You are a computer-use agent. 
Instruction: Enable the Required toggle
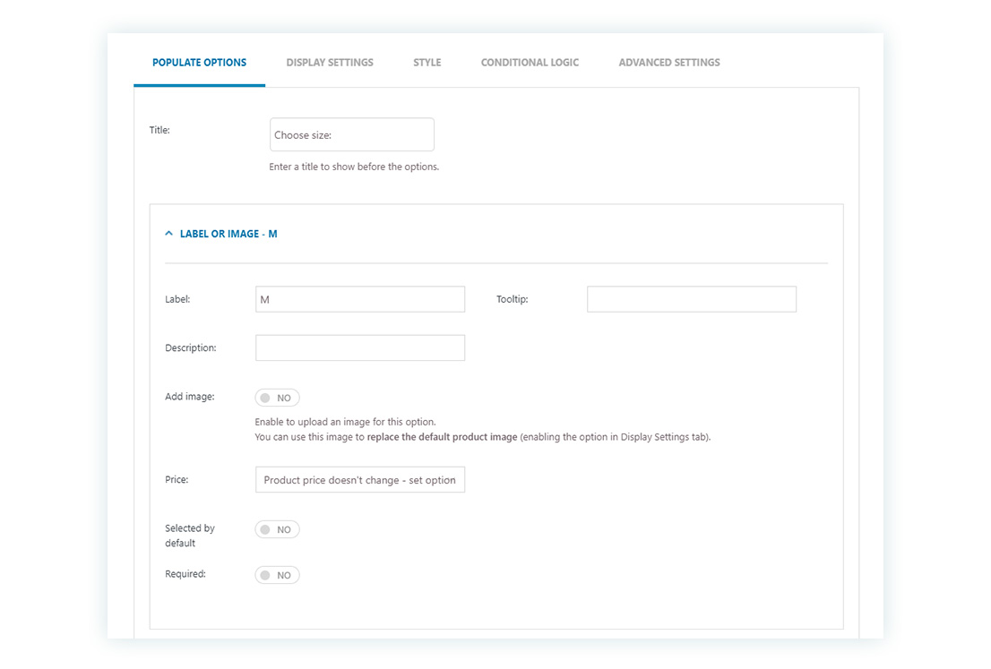pos(277,574)
